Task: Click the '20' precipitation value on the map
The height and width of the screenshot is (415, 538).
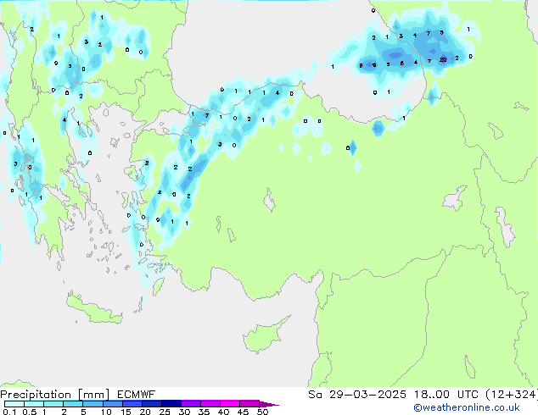Action: click(443, 59)
